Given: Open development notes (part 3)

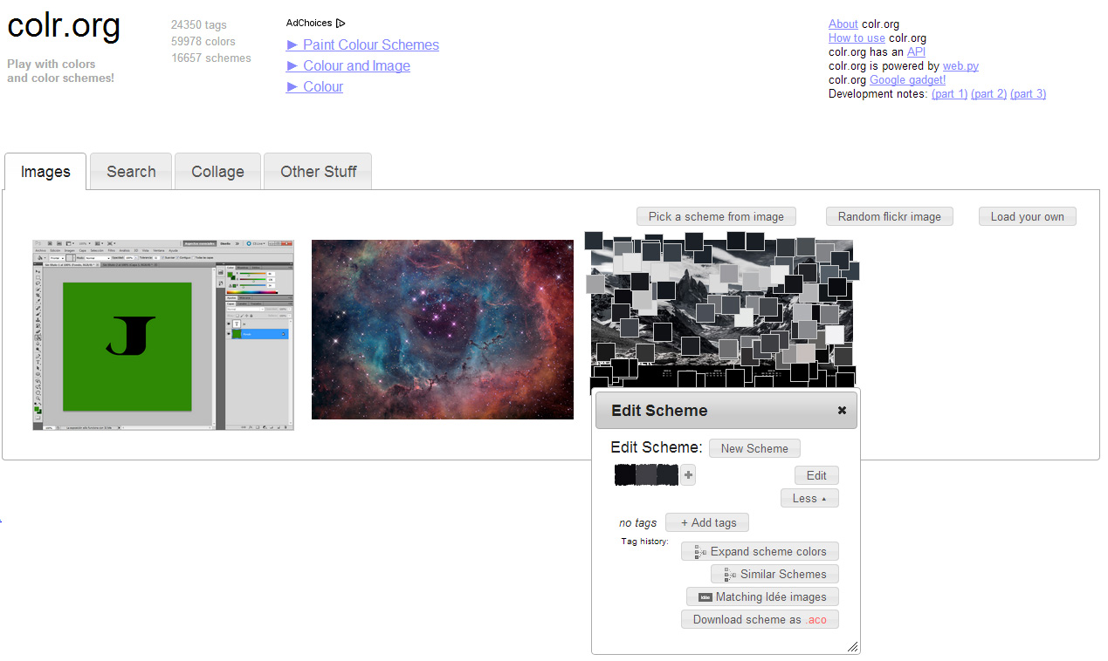Looking at the screenshot, I should [x=1028, y=94].
